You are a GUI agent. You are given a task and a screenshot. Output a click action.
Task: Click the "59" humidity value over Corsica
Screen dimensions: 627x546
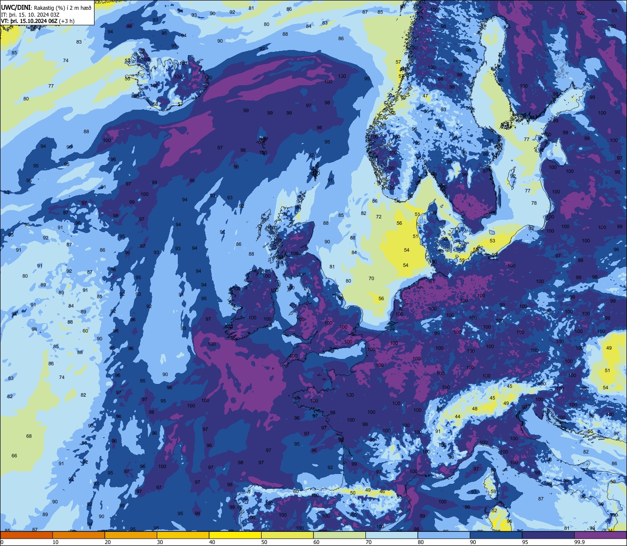pos(493,491)
